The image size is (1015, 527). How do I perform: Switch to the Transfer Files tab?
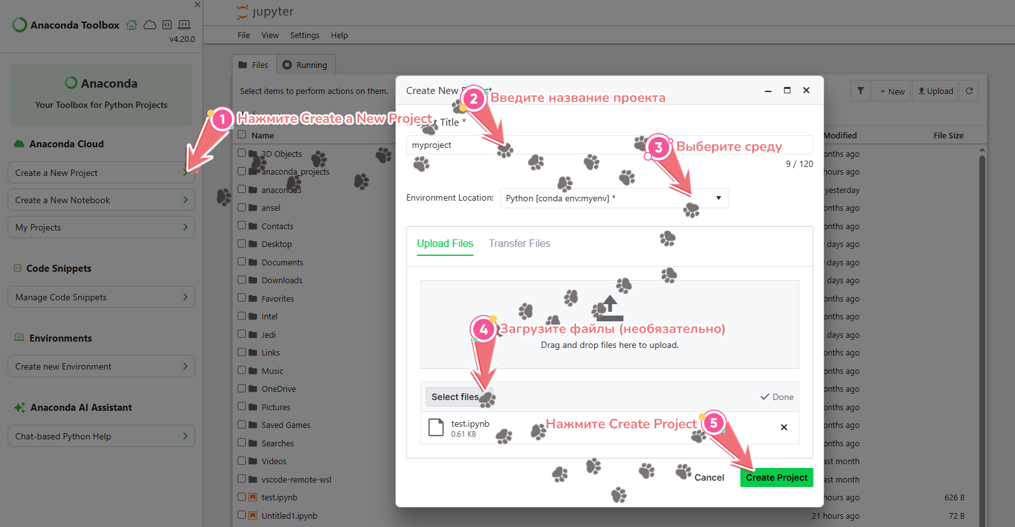pyautogui.click(x=519, y=243)
